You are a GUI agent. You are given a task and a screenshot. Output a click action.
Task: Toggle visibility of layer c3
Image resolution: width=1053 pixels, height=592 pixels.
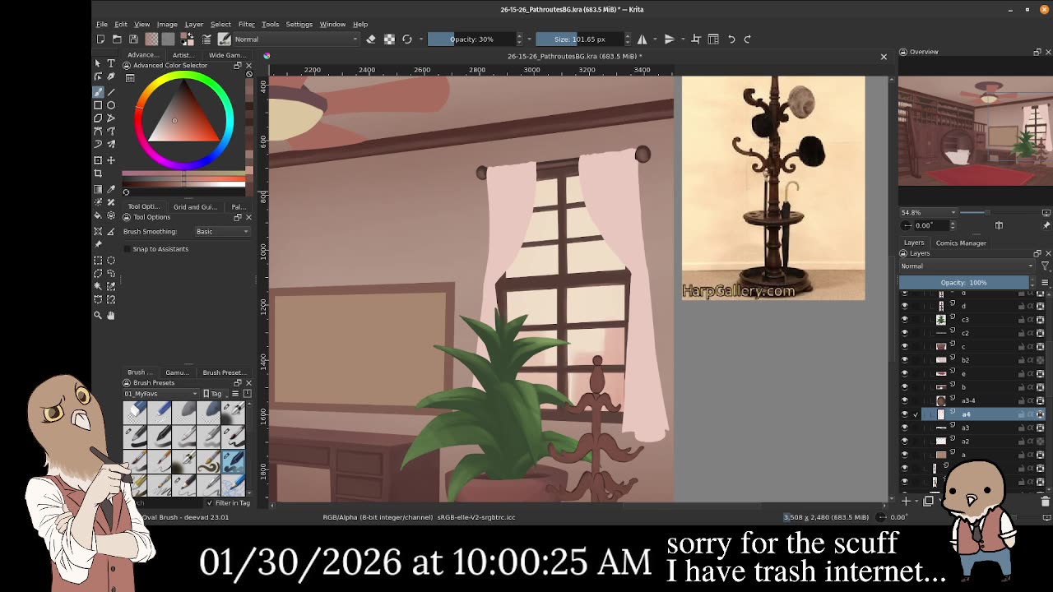[x=905, y=319]
